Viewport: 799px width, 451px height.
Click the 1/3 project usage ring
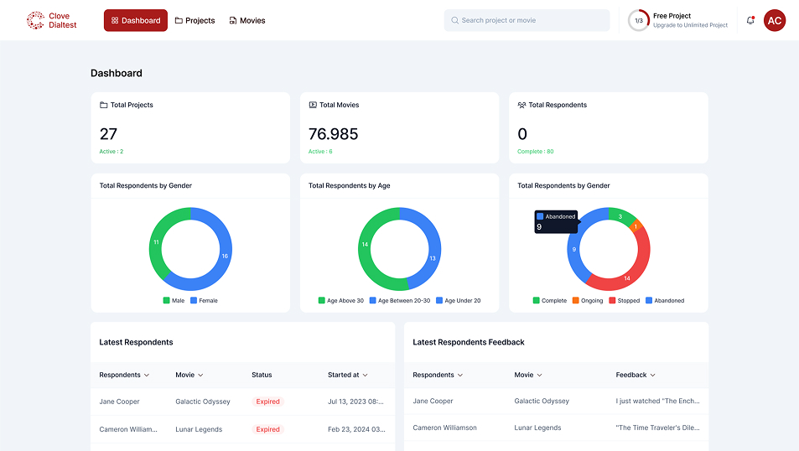click(638, 20)
